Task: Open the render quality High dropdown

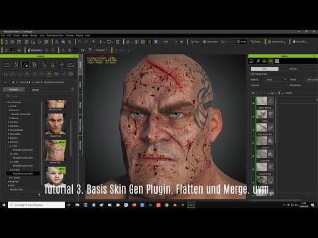Action: point(170,42)
